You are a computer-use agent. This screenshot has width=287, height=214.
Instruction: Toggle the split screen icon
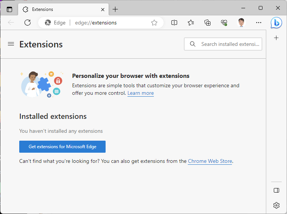174,23
